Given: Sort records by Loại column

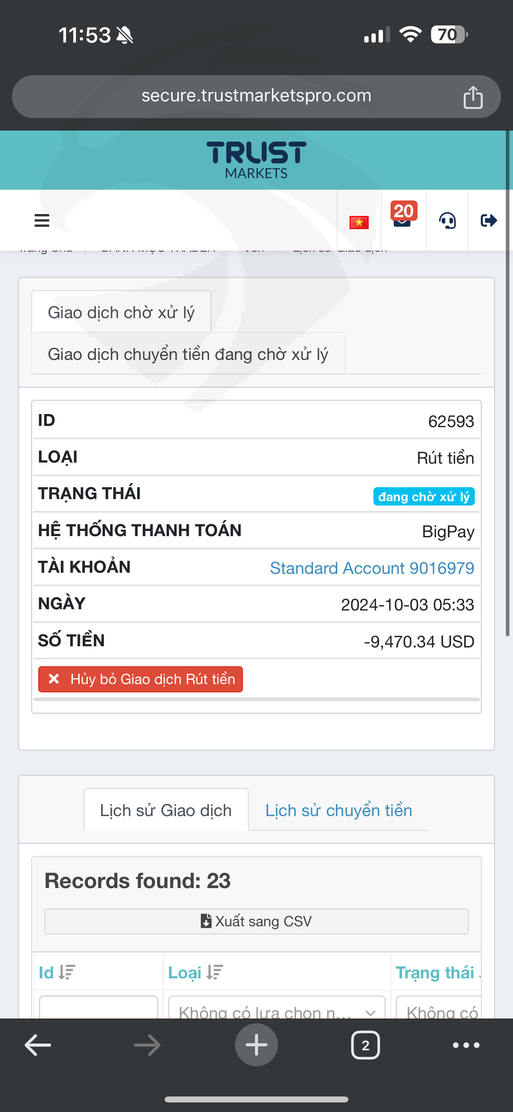Looking at the screenshot, I should tap(196, 972).
